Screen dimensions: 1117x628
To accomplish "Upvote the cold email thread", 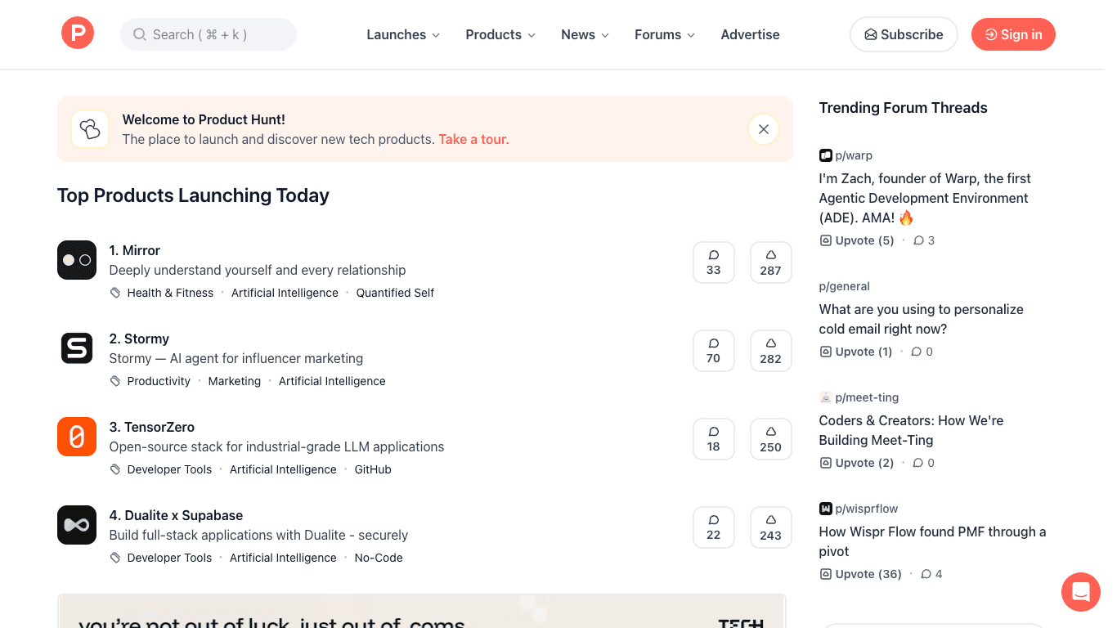I will pos(855,351).
